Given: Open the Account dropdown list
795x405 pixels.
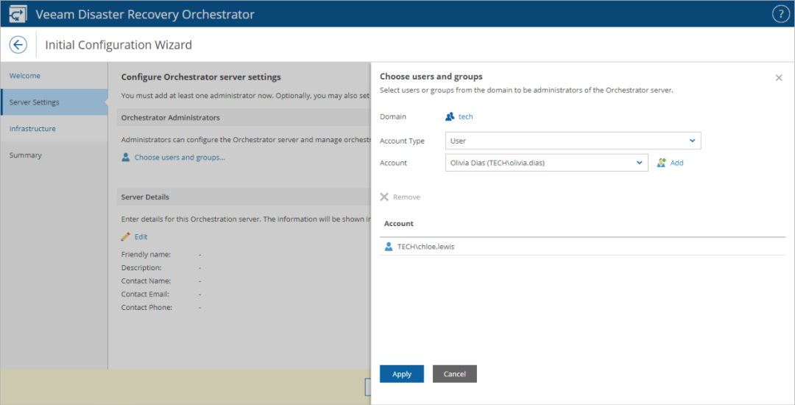Looking at the screenshot, I should pyautogui.click(x=639, y=163).
